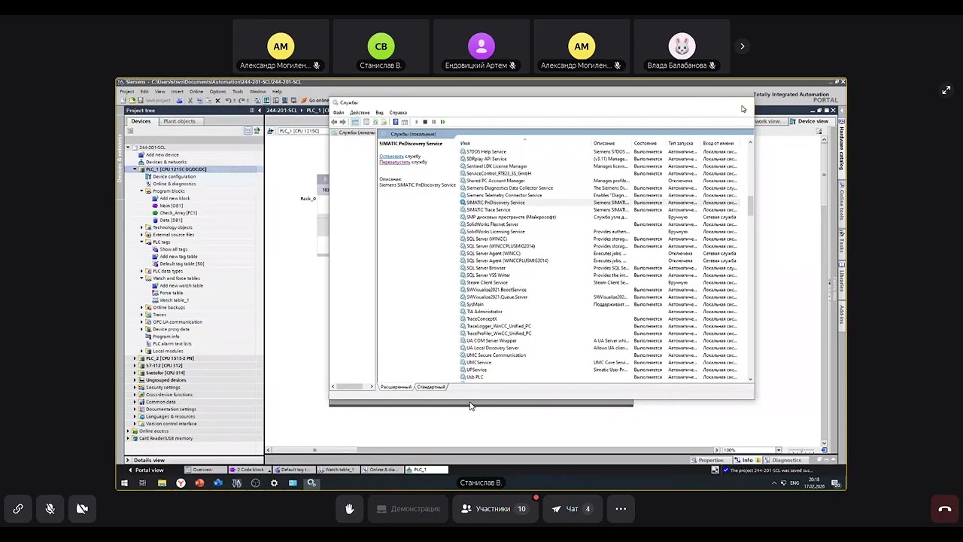Expand the Security settings node
This screenshot has width=963, height=542.
(135, 388)
